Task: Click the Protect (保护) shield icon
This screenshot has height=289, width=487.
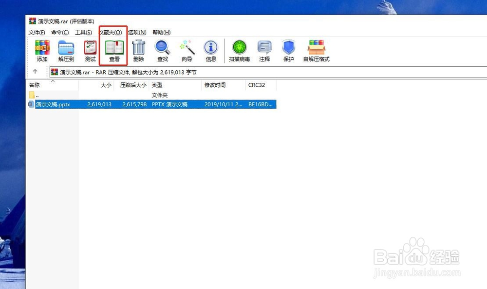Action: click(x=288, y=51)
